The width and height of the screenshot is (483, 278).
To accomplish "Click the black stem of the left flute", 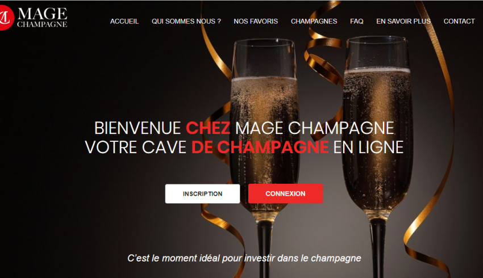I will click(x=265, y=249).
